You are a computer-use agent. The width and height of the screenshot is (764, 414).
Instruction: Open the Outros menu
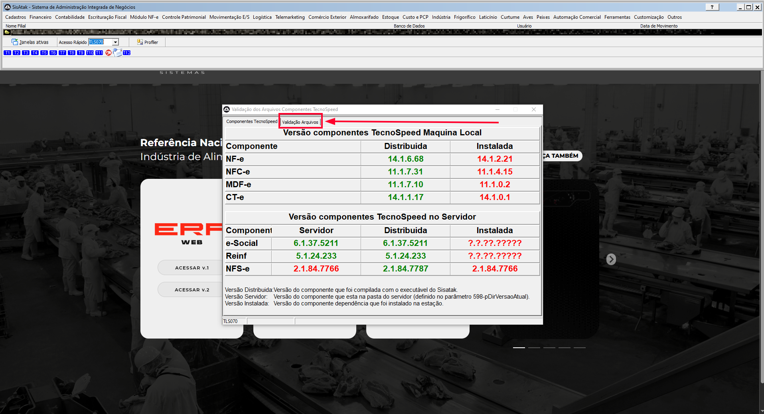coord(675,17)
